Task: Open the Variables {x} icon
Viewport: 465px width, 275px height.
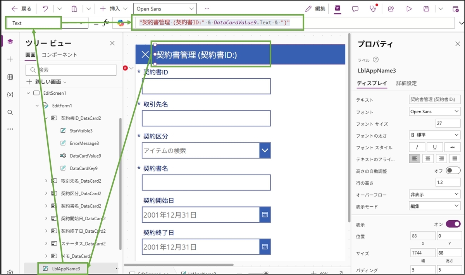Action: (x=10, y=95)
